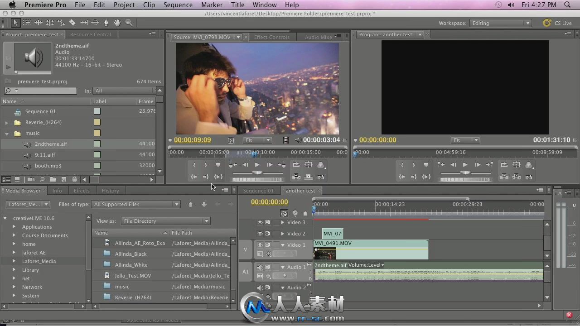Open the History tab
The height and width of the screenshot is (326, 580).
click(x=110, y=191)
